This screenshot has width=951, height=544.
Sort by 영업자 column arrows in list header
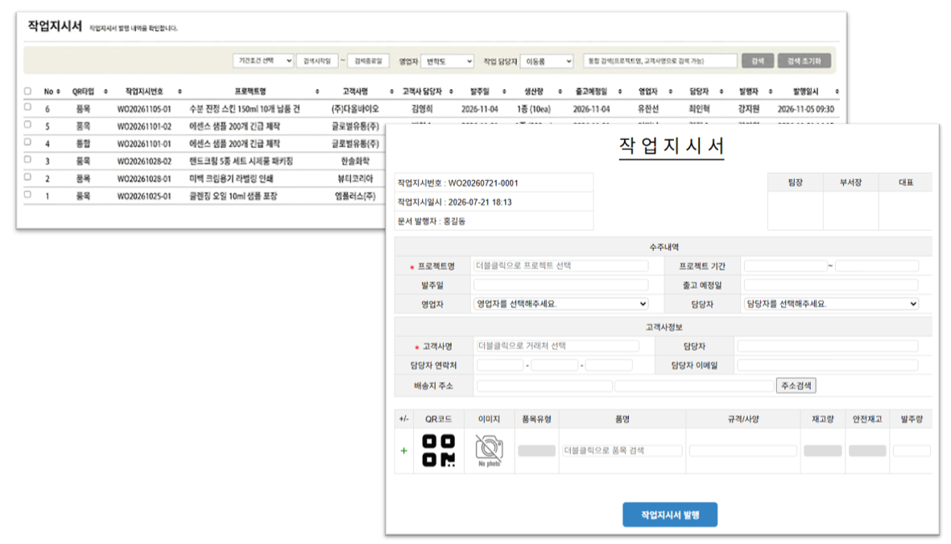click(670, 92)
